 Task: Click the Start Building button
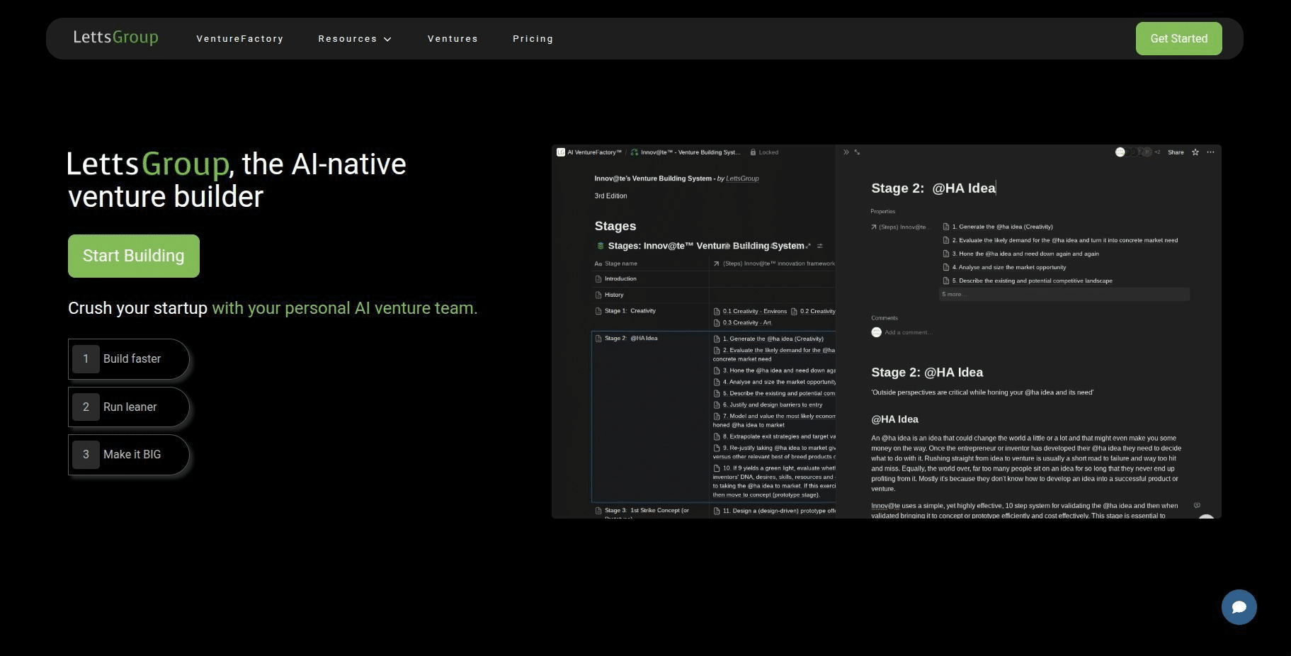133,256
